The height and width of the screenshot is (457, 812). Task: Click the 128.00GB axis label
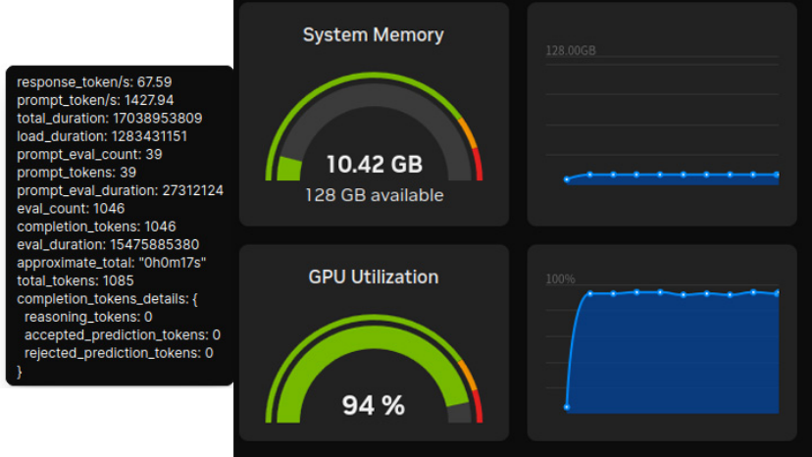tap(571, 50)
